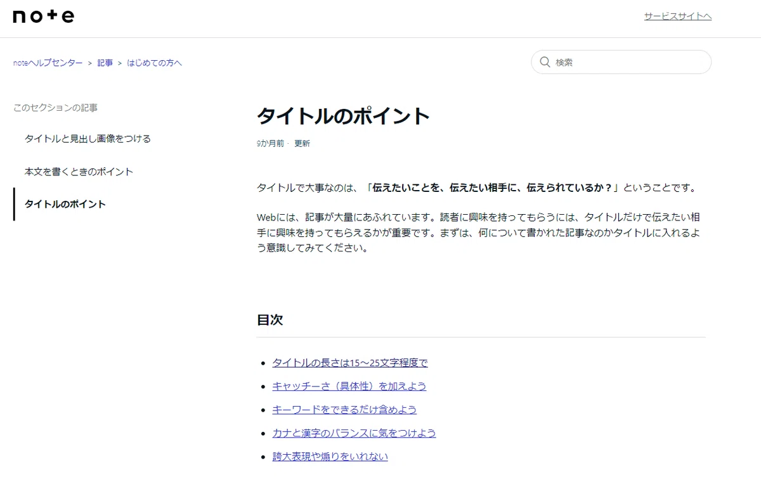Viewport: 761px width, 489px height.
Task: Jump to タイトルの長さは15～25文字程度で section
Action: [350, 363]
